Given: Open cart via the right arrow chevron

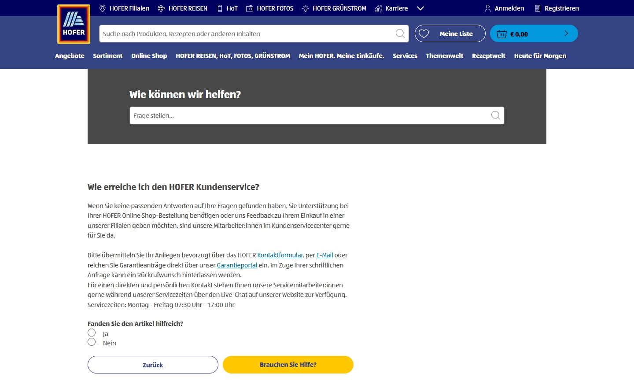Looking at the screenshot, I should (x=566, y=33).
